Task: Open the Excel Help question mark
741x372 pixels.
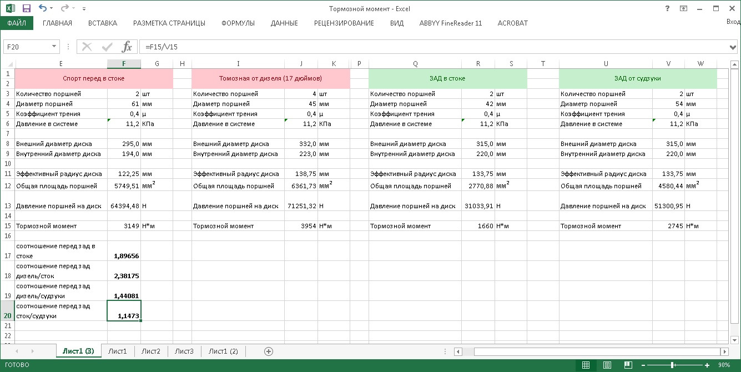Action: click(x=667, y=8)
